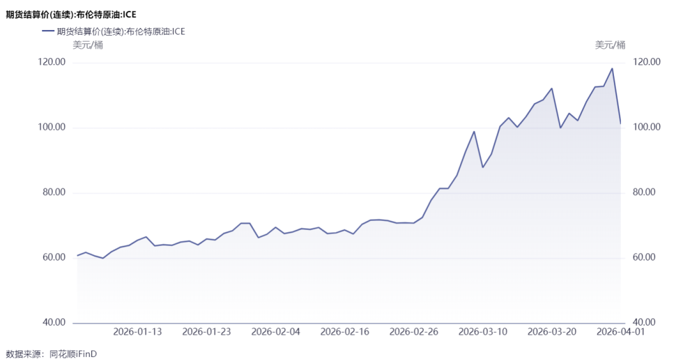The image size is (690, 359).
Task: Click date label 2026-03-10
Action: coord(483,332)
